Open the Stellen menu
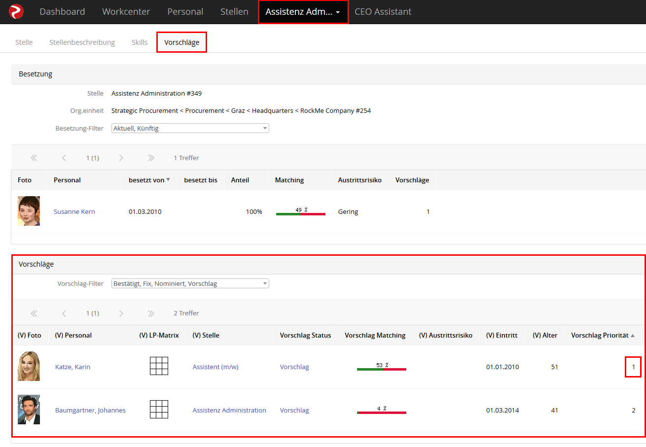646x447 pixels. click(234, 12)
